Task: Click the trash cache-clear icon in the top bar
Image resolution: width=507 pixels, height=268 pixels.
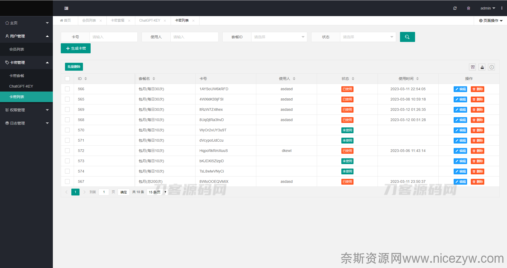Action: [x=468, y=8]
